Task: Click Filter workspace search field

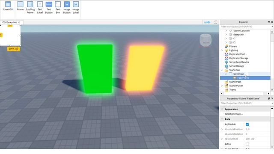Action: pos(245,27)
